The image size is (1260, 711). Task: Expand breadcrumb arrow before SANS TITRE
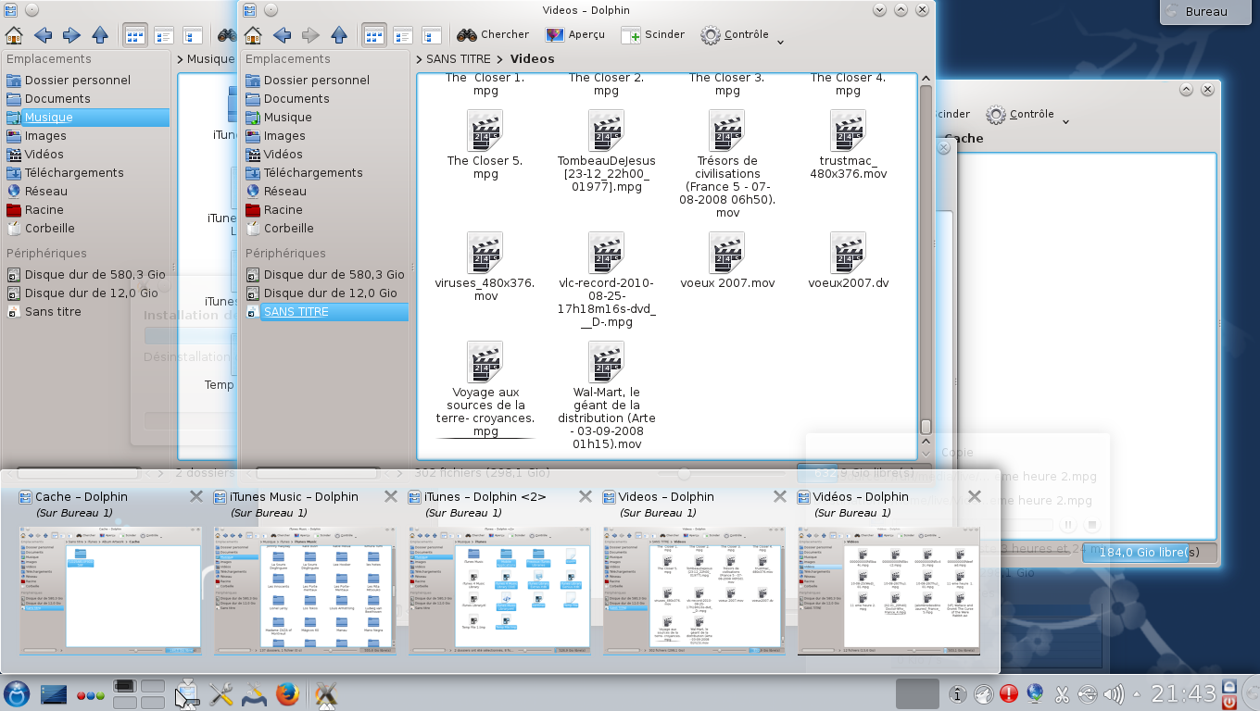click(x=420, y=59)
